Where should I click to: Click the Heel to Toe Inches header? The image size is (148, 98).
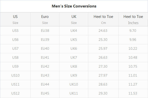(x=133, y=19)
